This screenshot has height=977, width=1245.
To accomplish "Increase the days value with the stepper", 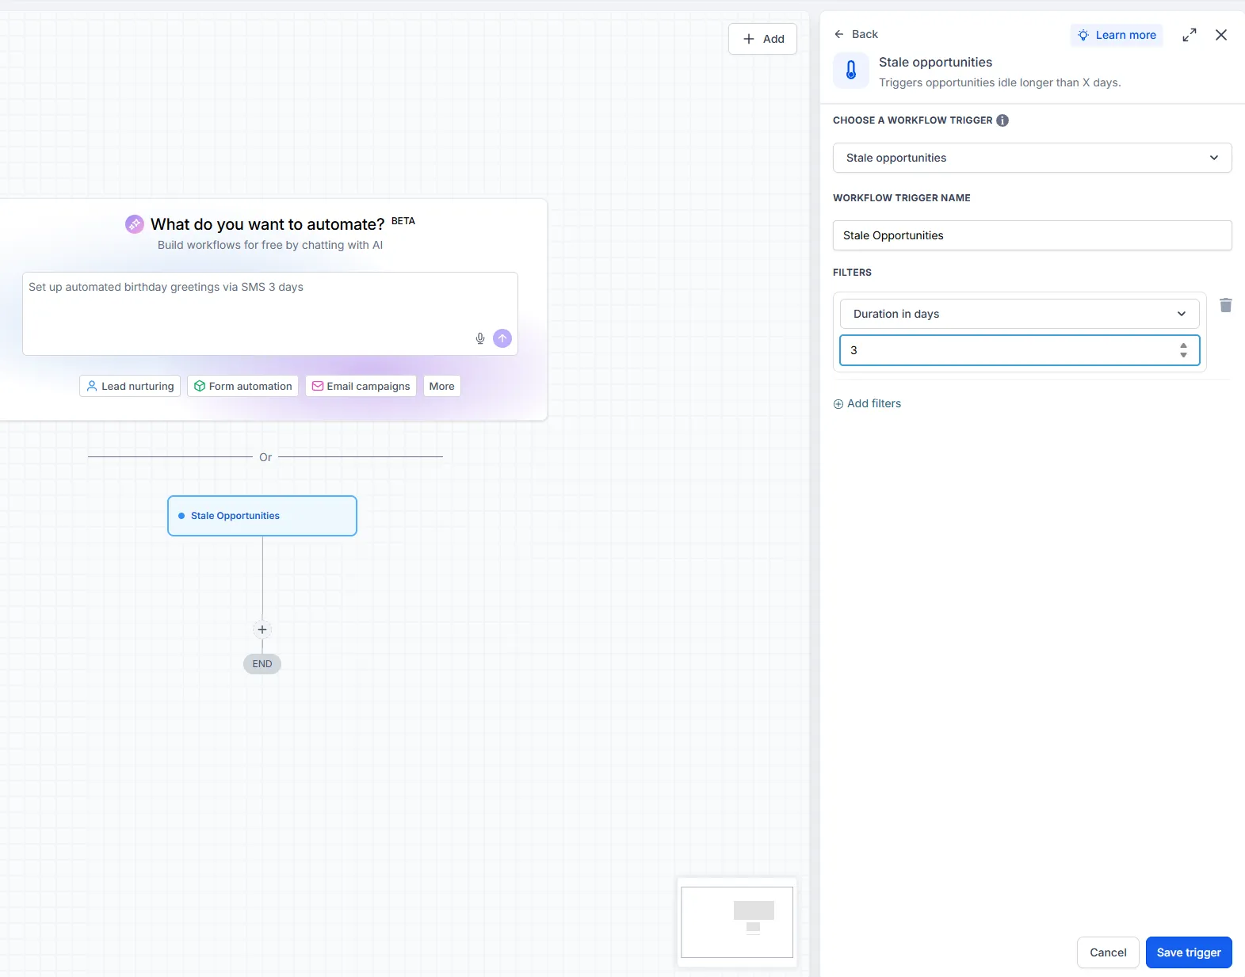I will (x=1183, y=345).
